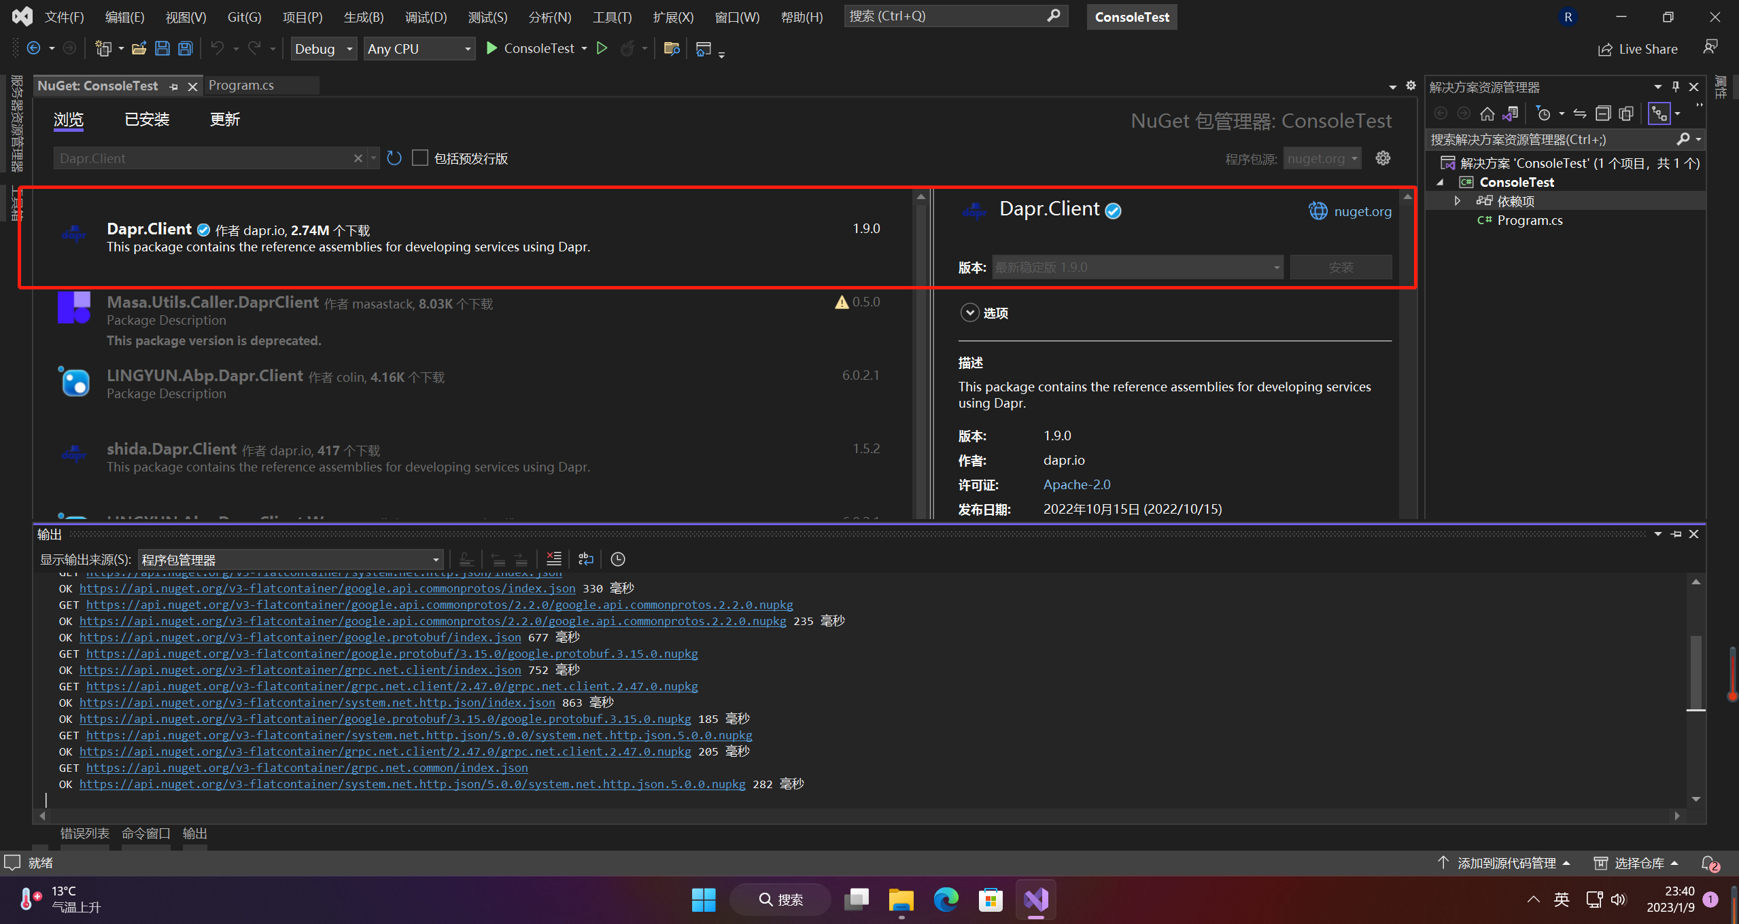1739x924 pixels.
Task: Click start without debugging outline play icon
Action: 602,48
